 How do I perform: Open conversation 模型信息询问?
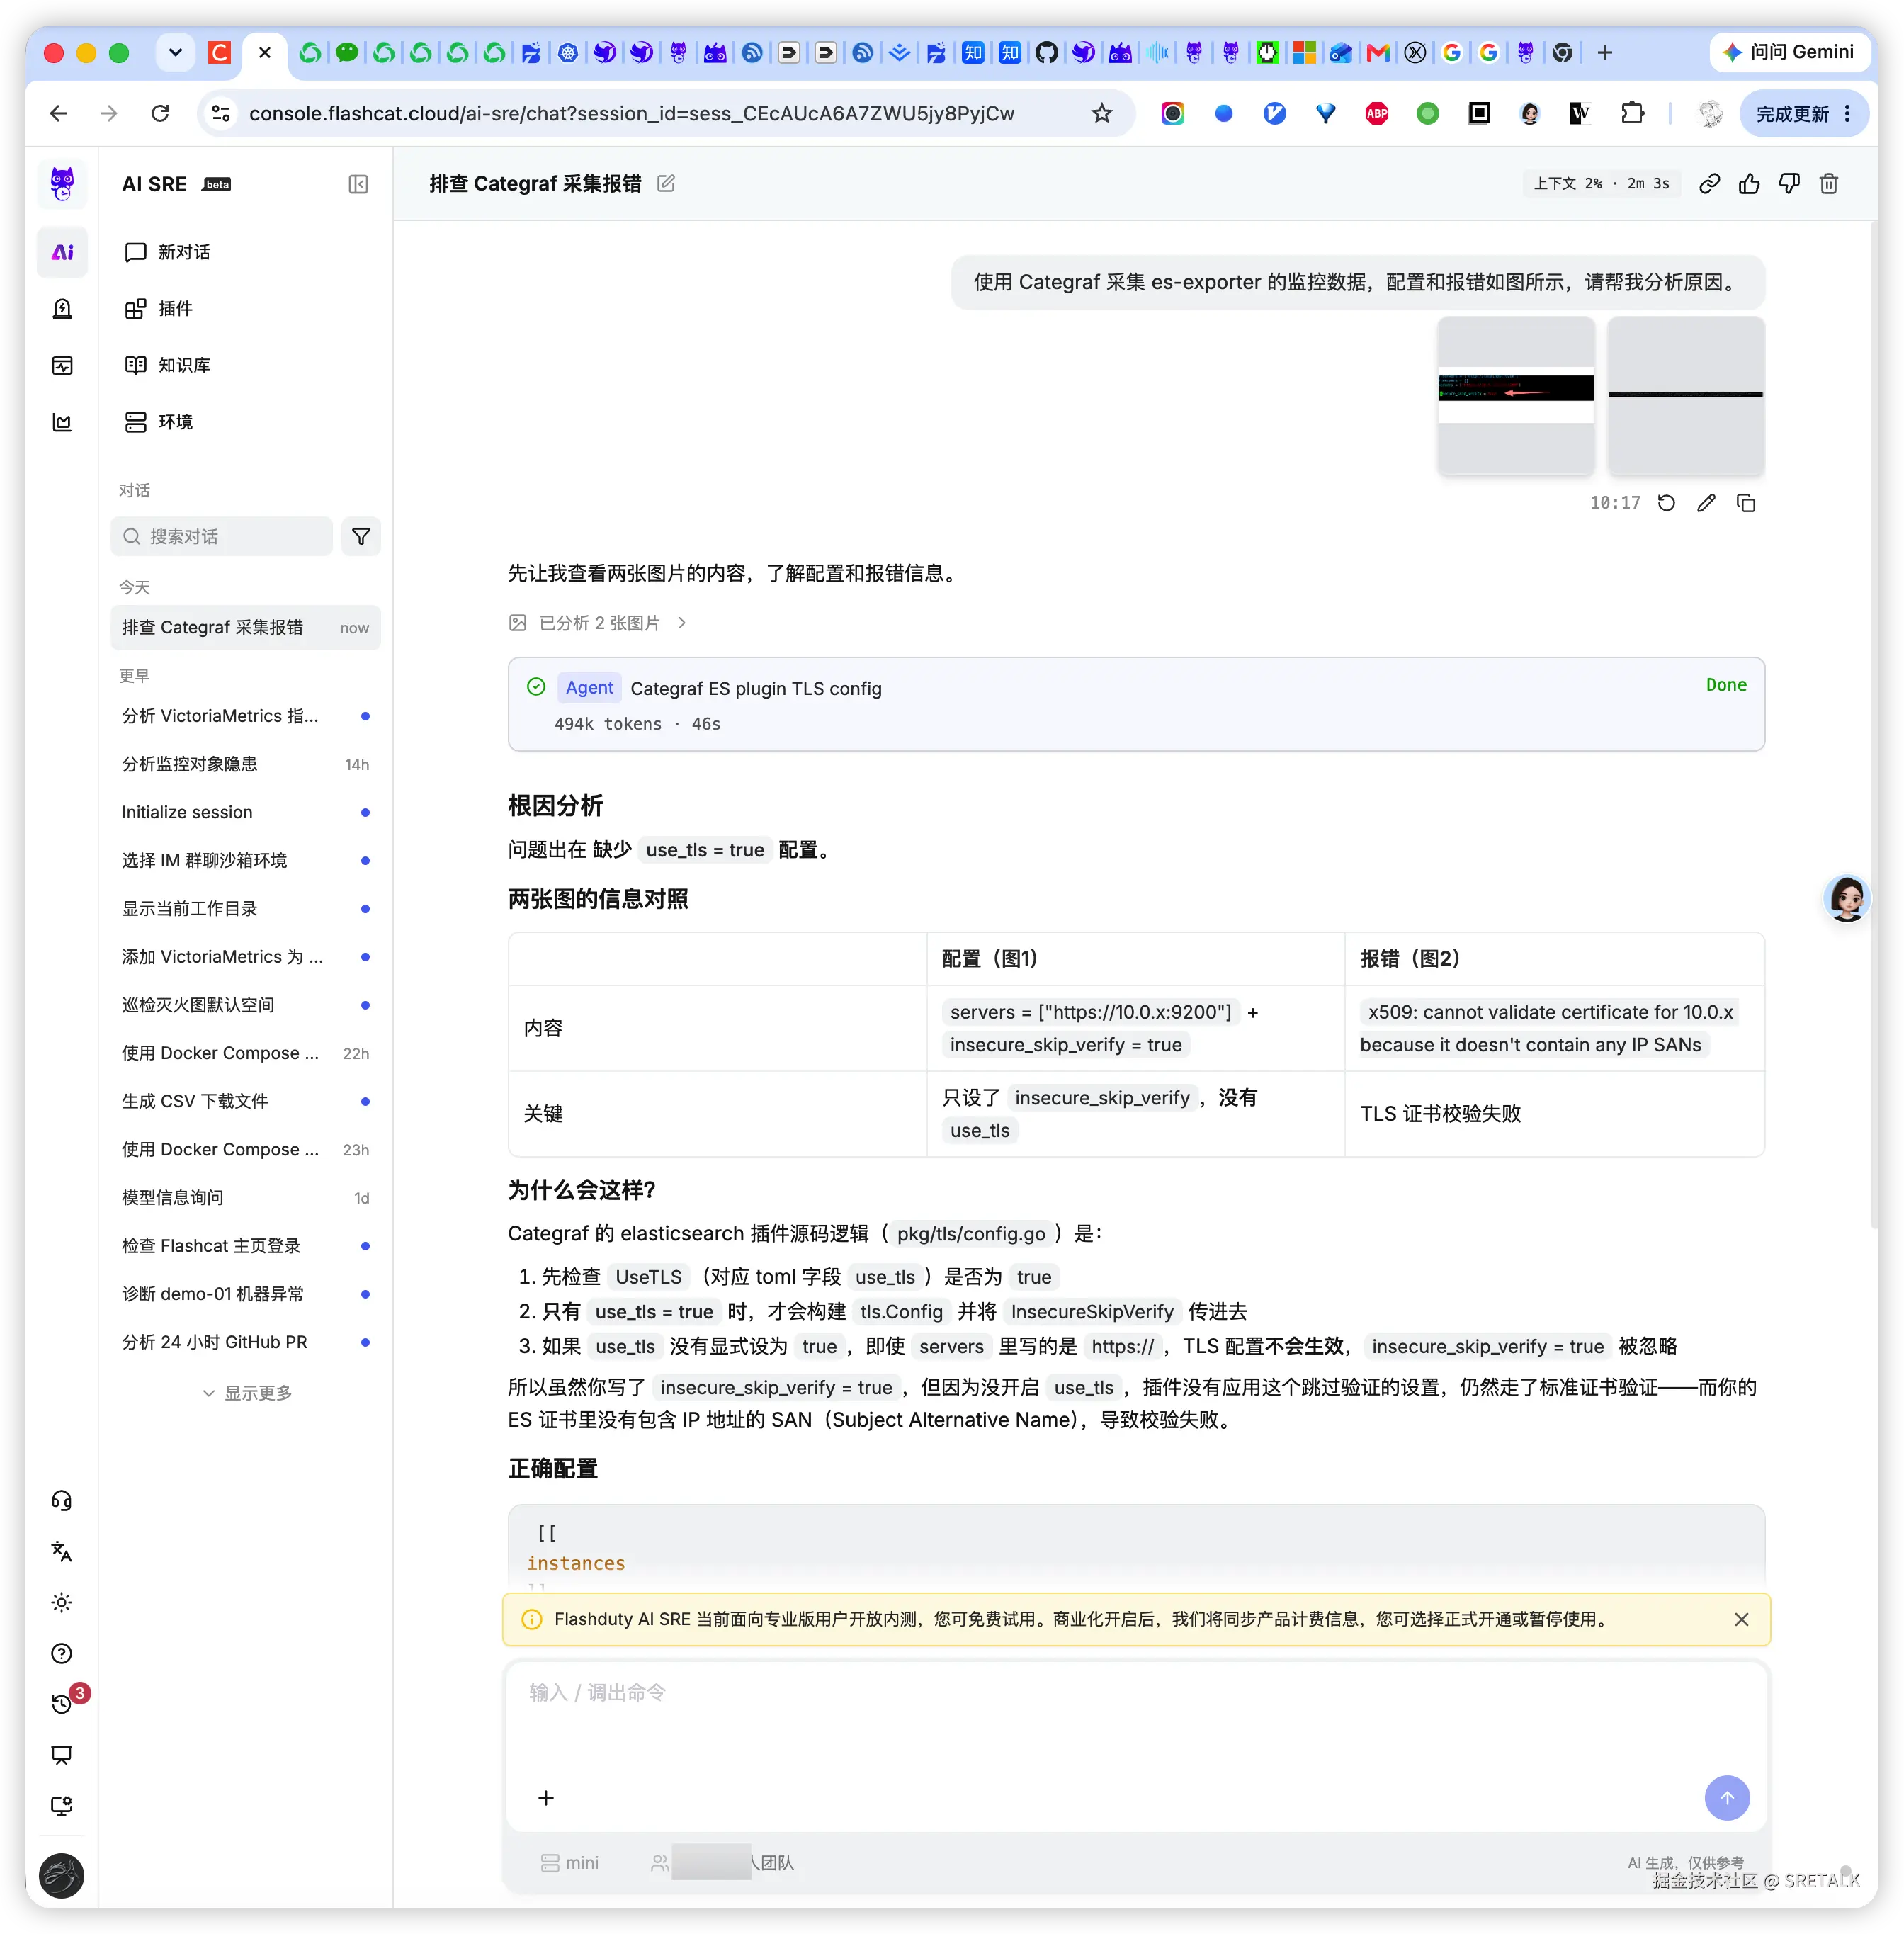point(245,1197)
